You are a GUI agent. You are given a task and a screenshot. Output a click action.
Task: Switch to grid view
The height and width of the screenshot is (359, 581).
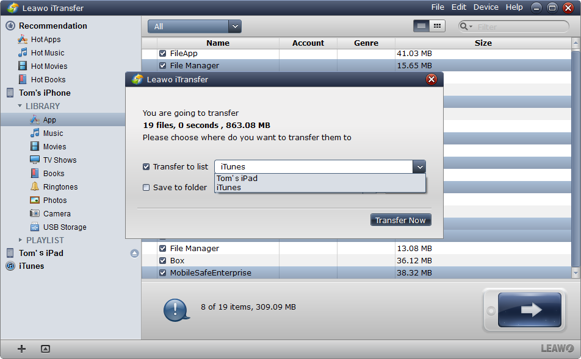coord(437,26)
